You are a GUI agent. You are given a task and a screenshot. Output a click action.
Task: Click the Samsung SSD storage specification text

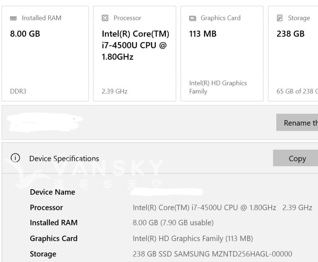click(212, 254)
